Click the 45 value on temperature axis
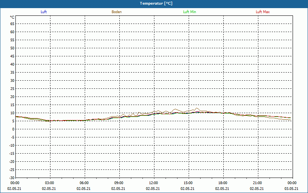The height and width of the screenshot is (193, 308). click(x=12, y=56)
